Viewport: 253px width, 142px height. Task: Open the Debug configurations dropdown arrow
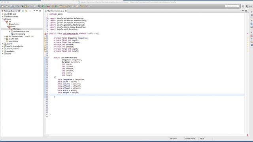tap(41, 6)
